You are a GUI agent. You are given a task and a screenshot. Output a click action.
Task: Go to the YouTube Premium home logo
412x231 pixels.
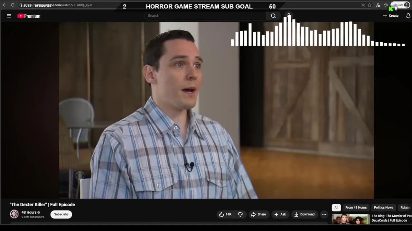[x=29, y=16]
